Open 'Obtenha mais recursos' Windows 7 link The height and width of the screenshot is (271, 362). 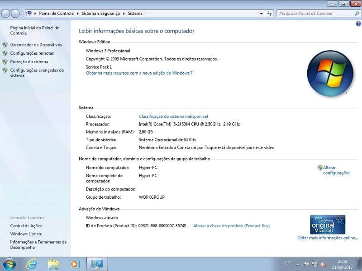click(139, 73)
